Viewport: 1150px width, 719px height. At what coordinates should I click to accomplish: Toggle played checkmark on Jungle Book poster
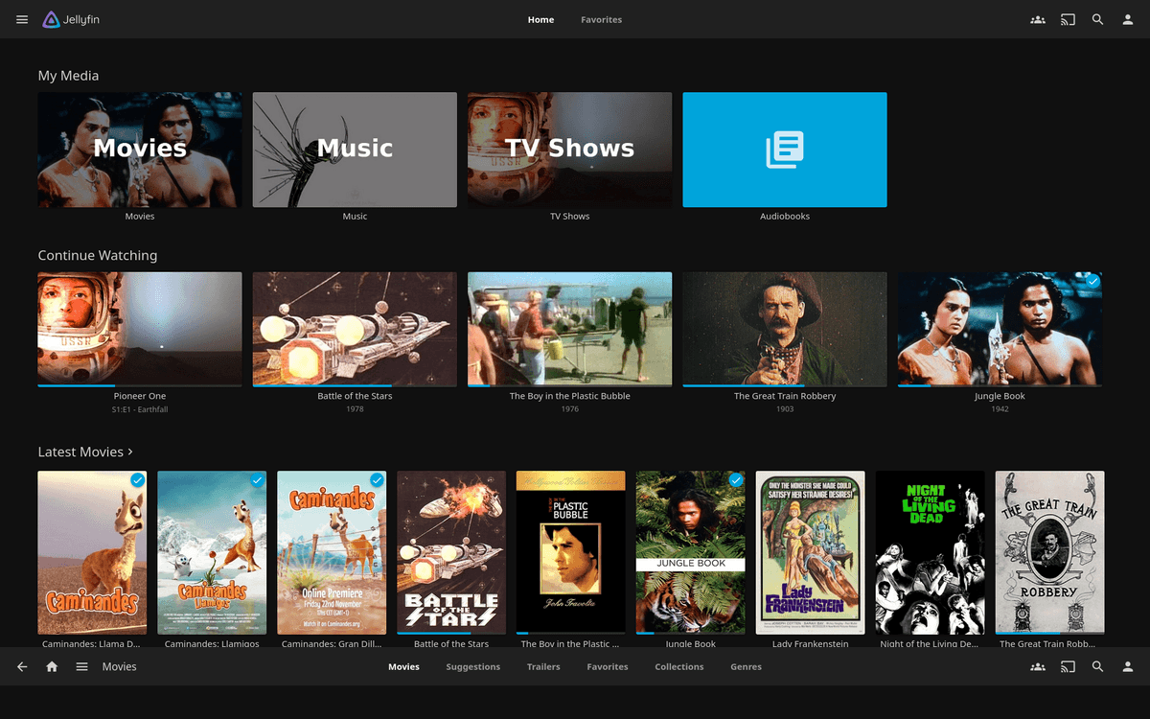[735, 480]
